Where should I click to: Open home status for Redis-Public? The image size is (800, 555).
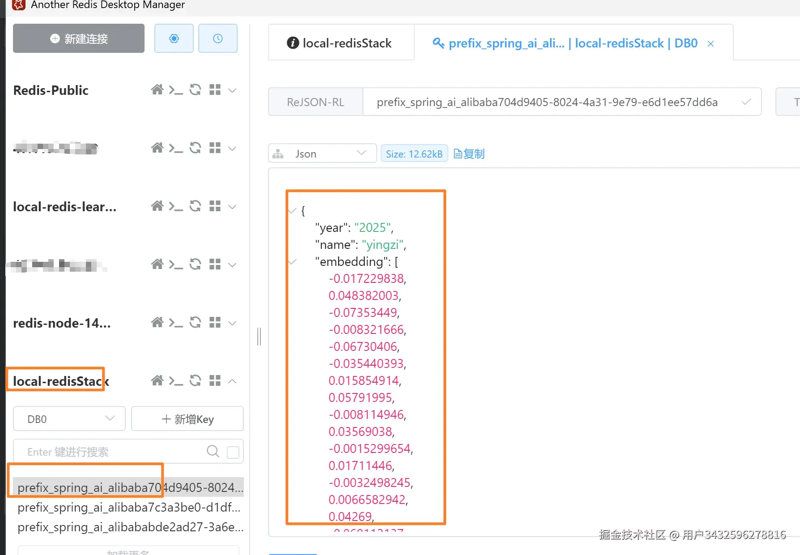click(x=157, y=90)
